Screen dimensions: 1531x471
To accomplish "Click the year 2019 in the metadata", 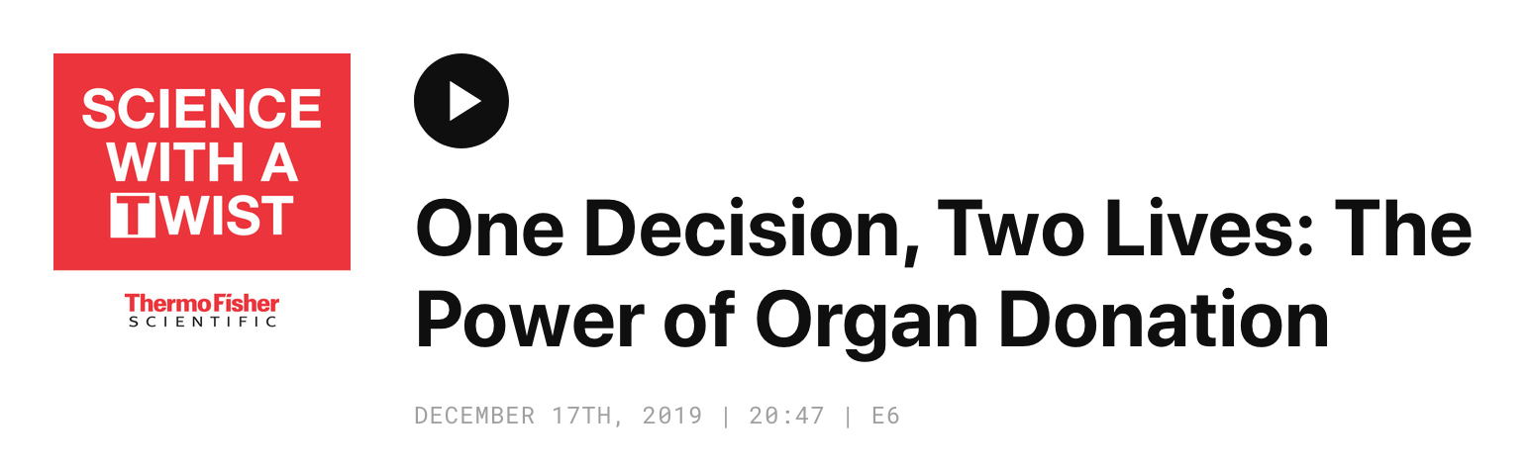I will 672,416.
